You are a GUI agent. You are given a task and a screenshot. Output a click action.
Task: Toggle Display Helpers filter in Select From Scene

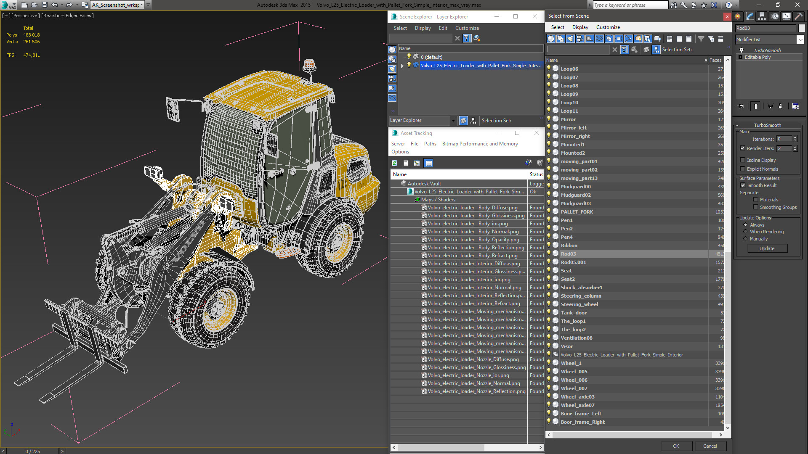(590, 39)
